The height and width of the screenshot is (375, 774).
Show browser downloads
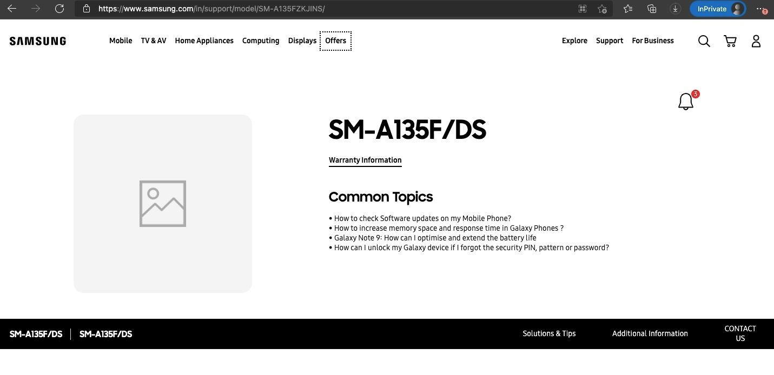pos(675,9)
